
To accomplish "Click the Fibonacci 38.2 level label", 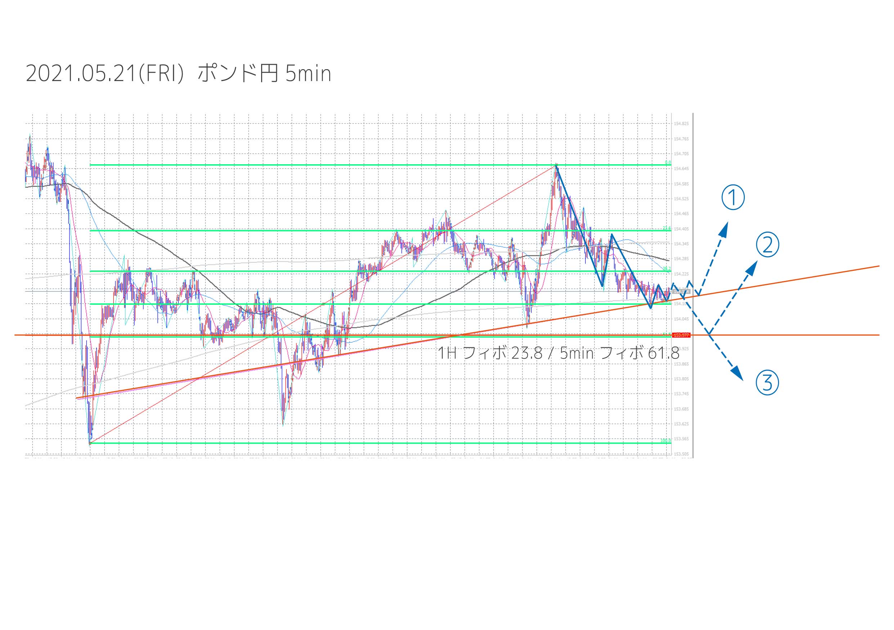I will pyautogui.click(x=667, y=269).
